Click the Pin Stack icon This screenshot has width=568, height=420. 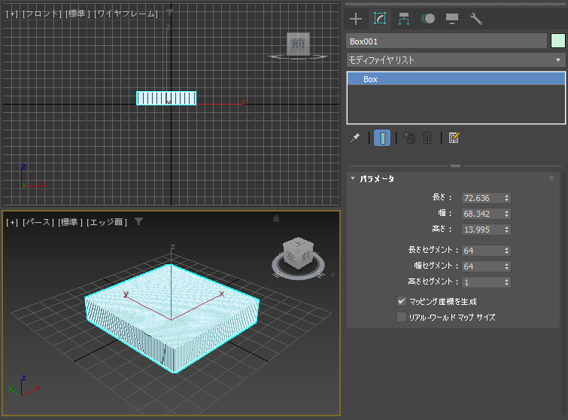point(355,138)
